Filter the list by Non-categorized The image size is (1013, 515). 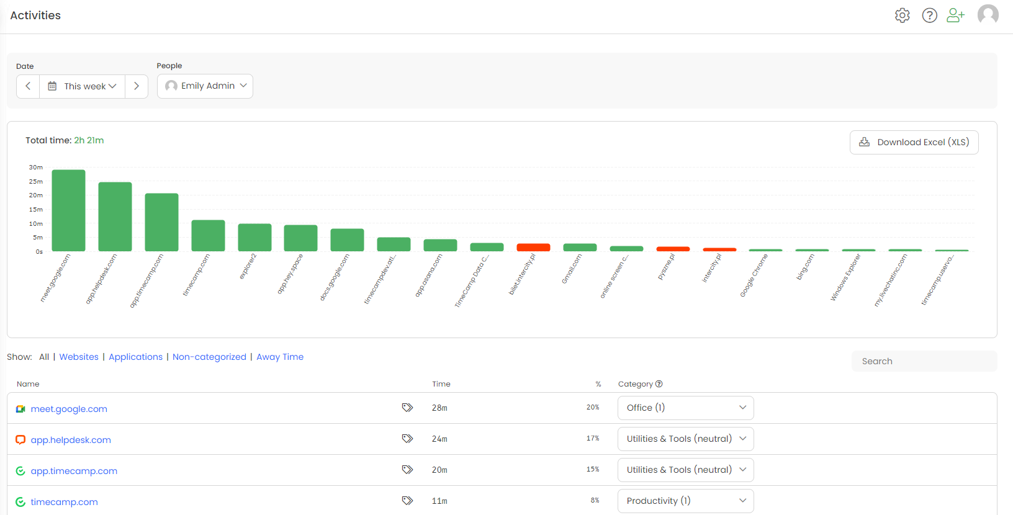(x=209, y=357)
